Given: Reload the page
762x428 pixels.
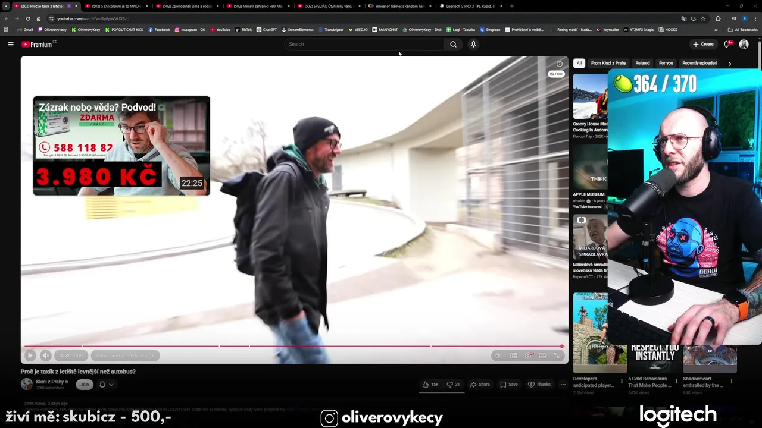Looking at the screenshot, I should point(27,18).
